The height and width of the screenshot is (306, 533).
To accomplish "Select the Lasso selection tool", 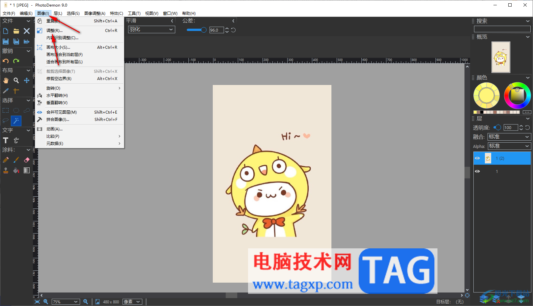I will click(x=6, y=121).
